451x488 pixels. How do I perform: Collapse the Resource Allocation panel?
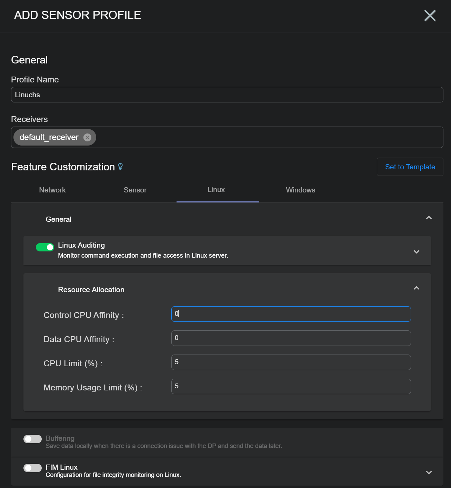[416, 288]
